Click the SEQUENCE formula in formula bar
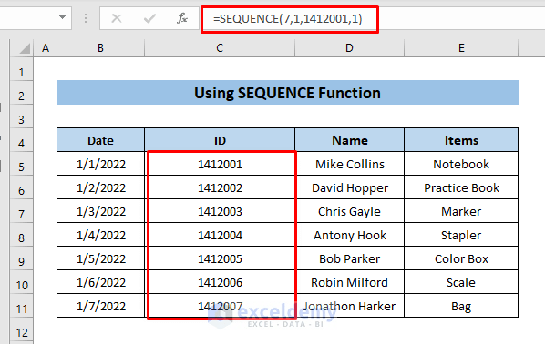This screenshot has height=344, width=545. click(288, 19)
